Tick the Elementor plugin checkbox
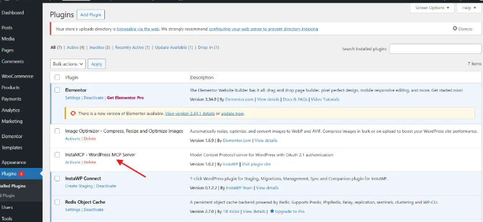483x222 pixels. tap(57, 90)
